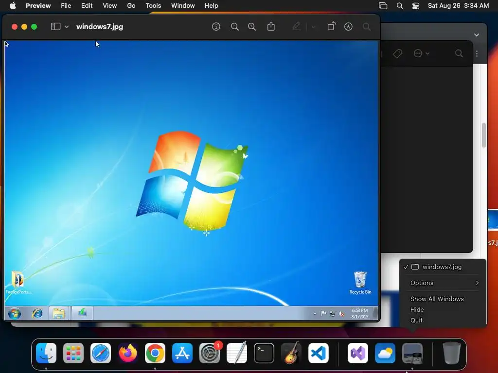Image resolution: width=498 pixels, height=373 pixels.
Task: Open the Share icon in Preview toolbar
Action: click(x=271, y=26)
